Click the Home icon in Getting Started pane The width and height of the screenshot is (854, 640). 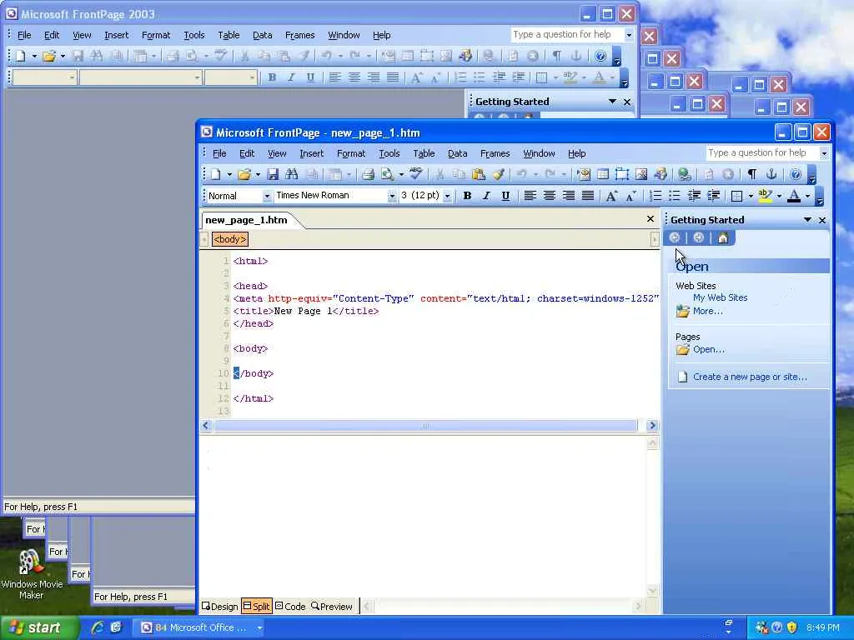(x=723, y=237)
